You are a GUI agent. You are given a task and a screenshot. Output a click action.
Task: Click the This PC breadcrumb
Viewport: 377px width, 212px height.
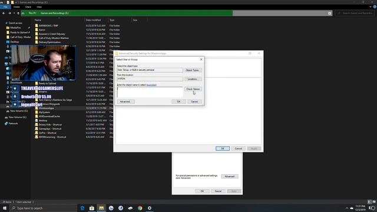tap(32, 13)
